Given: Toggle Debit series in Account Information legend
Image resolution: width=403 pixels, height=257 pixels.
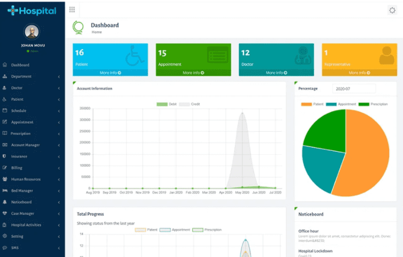Looking at the screenshot, I should pyautogui.click(x=167, y=104).
